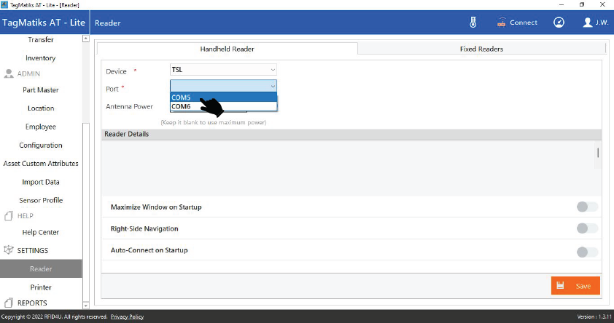Viewport: 614px width, 323px height.
Task: Click the Reader Details vertical scrollbar
Action: [598, 153]
